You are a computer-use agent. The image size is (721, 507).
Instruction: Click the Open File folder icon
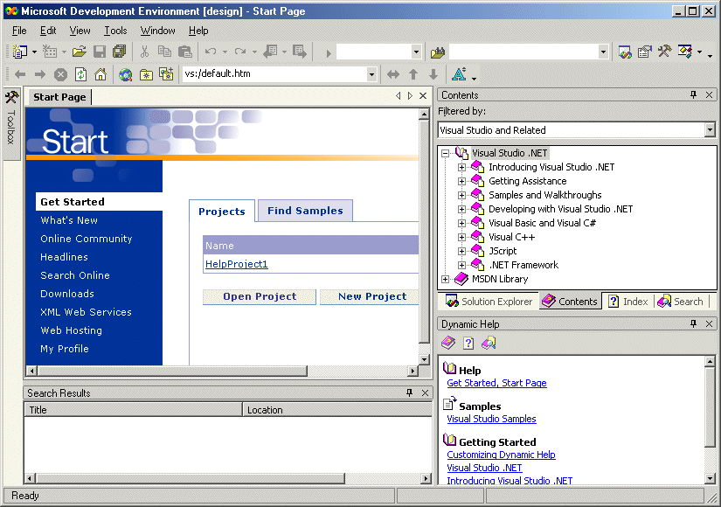[79, 52]
